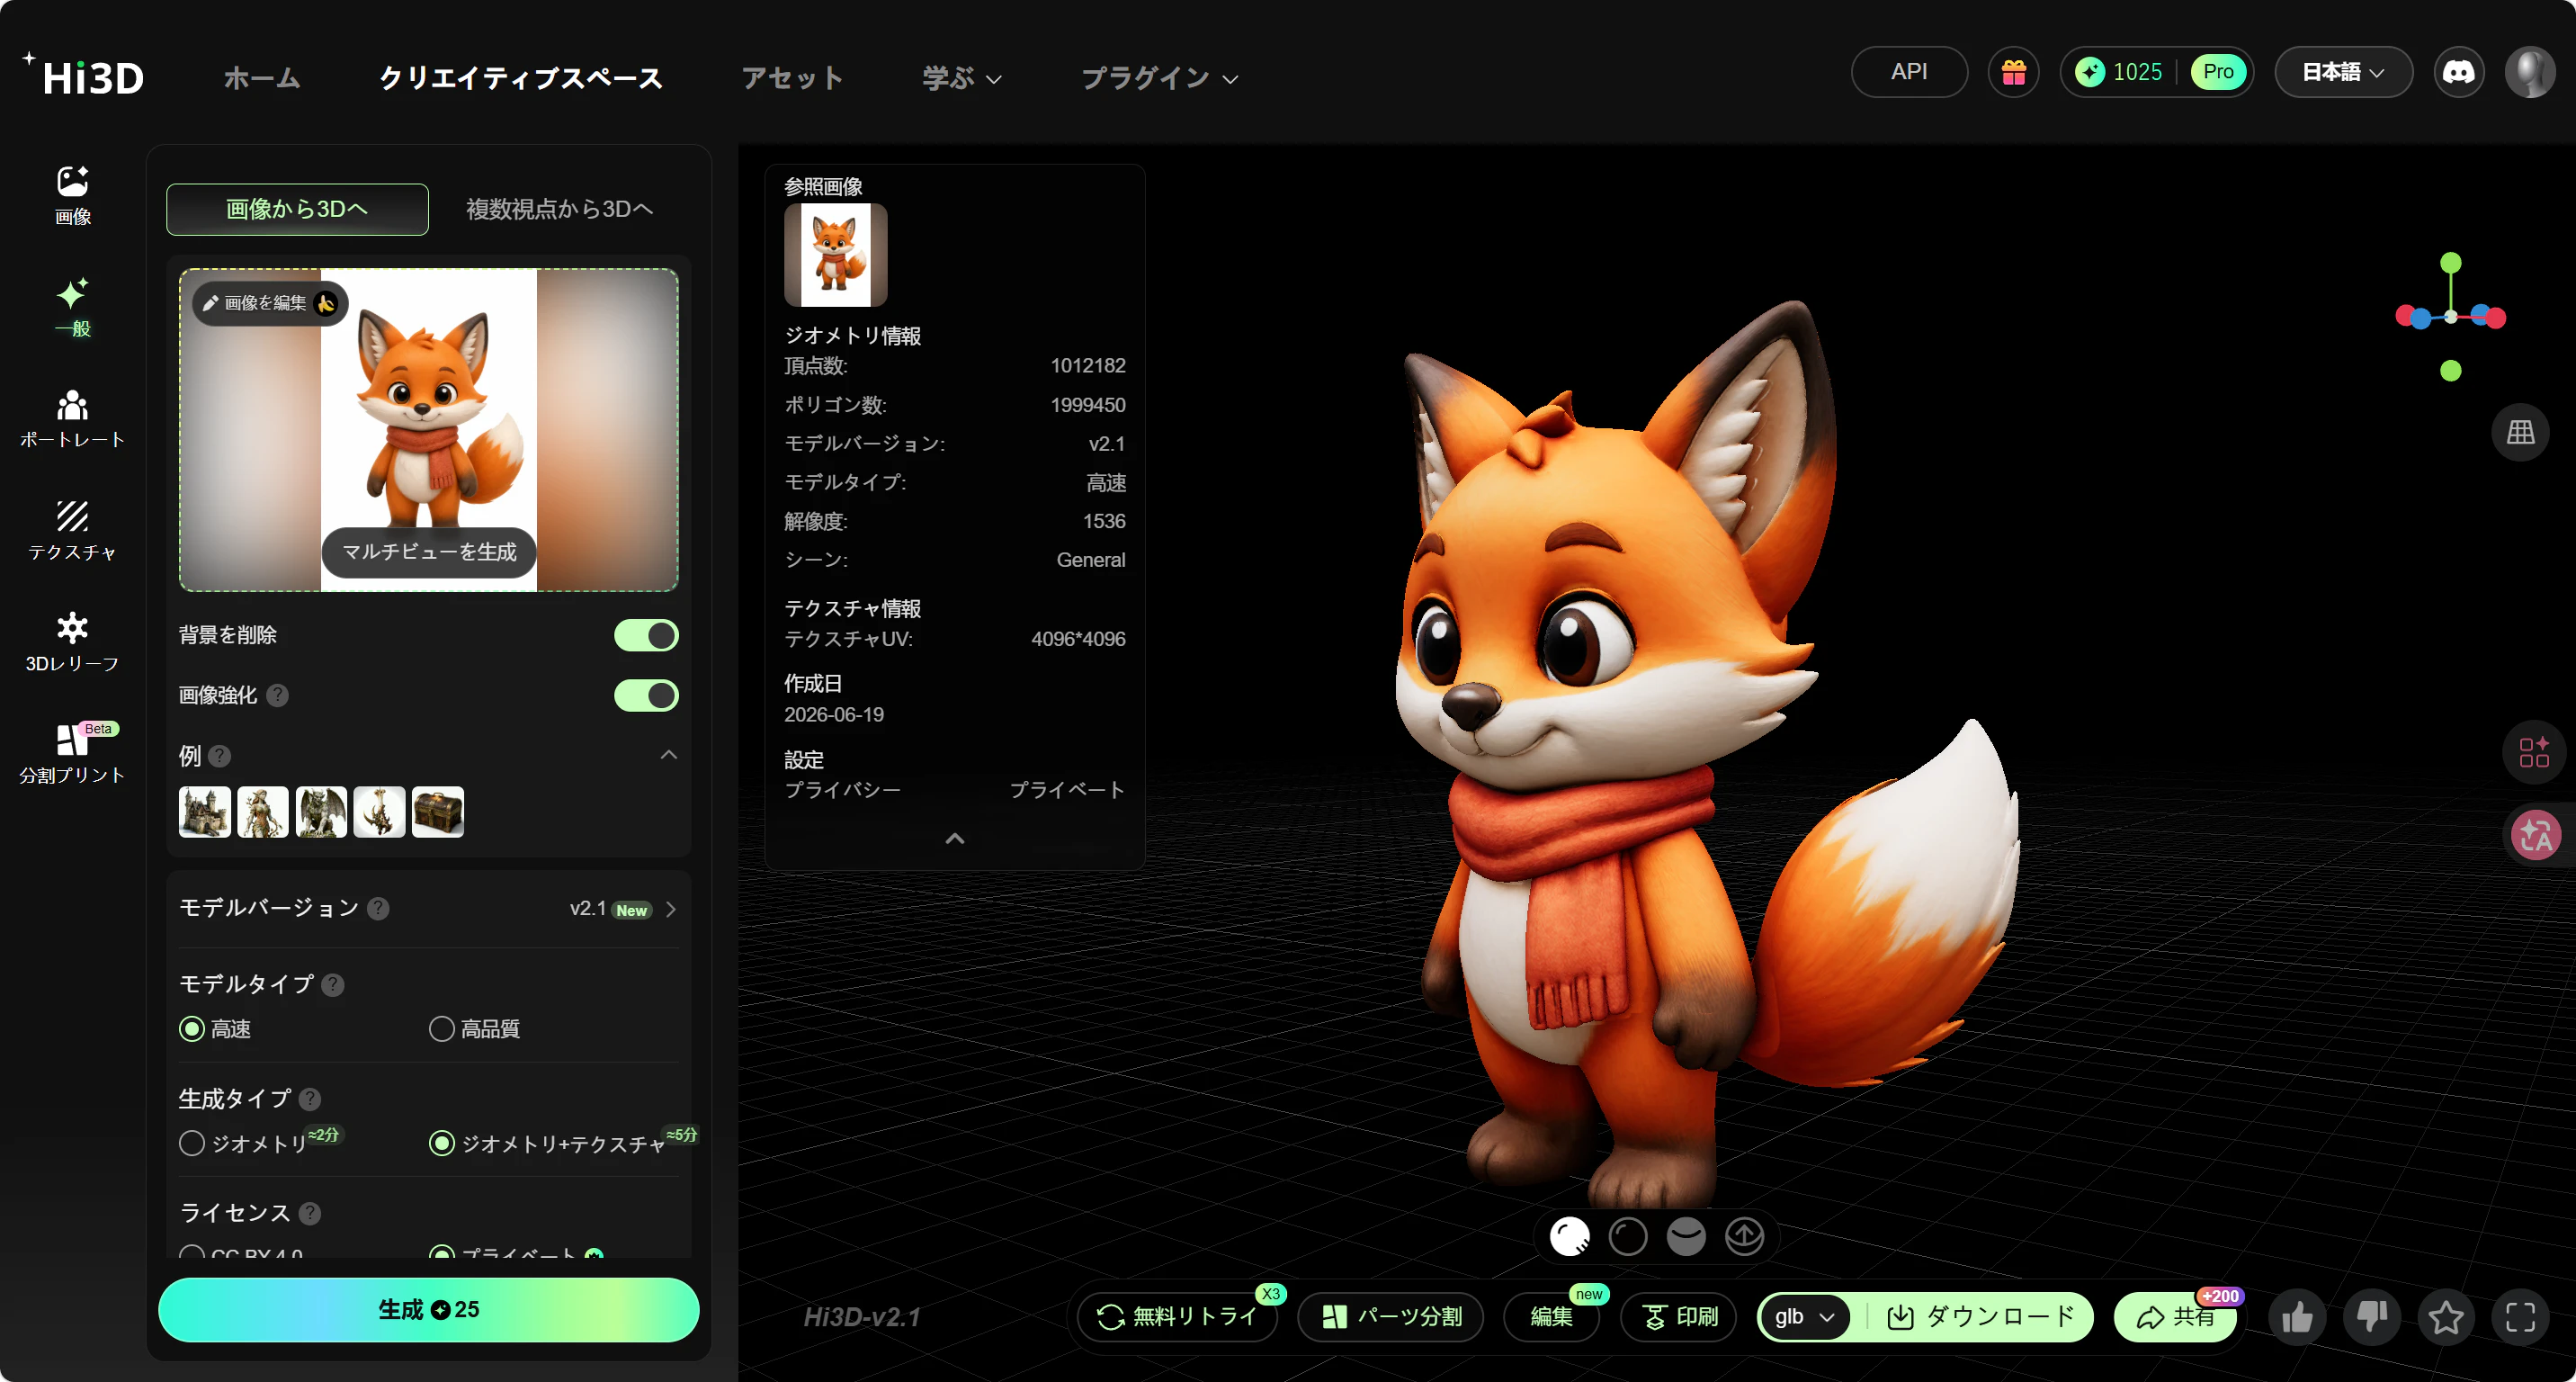Open the glb format dropdown
Viewport: 2576px width, 1382px height.
pos(1804,1317)
